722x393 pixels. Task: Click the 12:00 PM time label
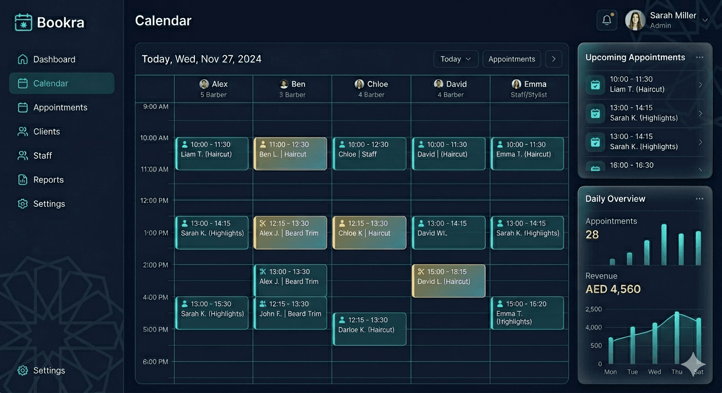154,201
